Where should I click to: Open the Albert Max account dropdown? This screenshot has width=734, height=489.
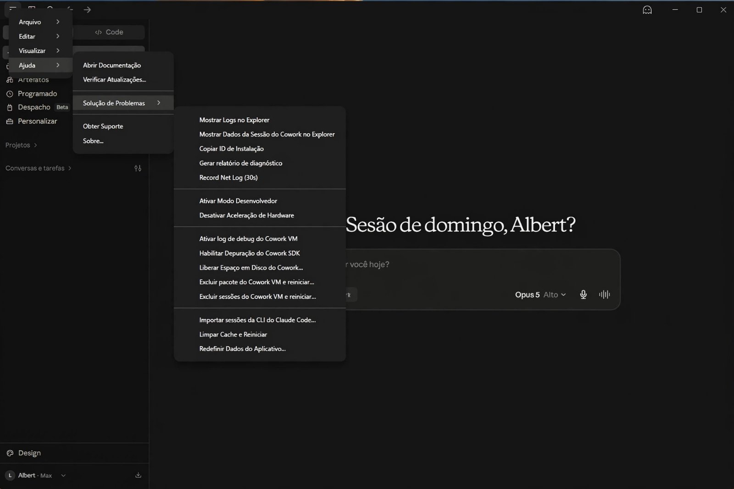point(36,475)
